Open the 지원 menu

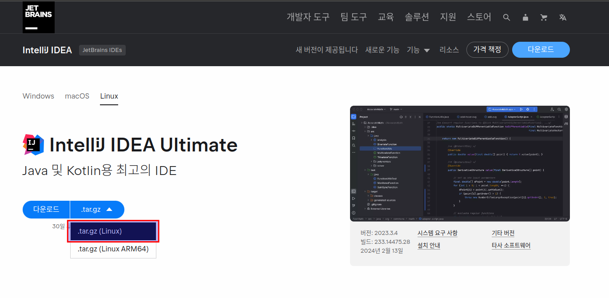coord(448,17)
